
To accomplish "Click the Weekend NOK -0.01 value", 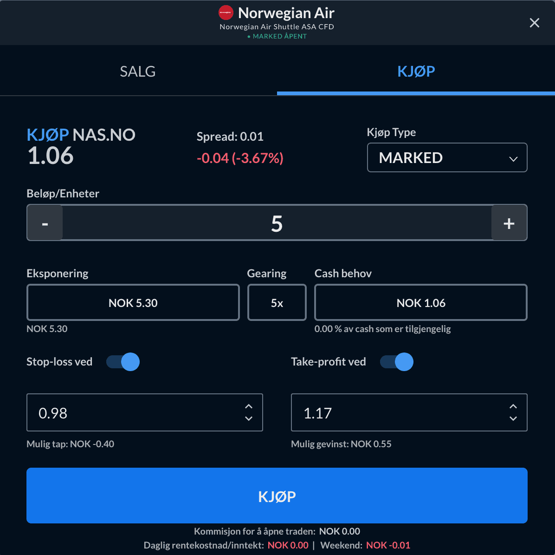I will click(388, 545).
